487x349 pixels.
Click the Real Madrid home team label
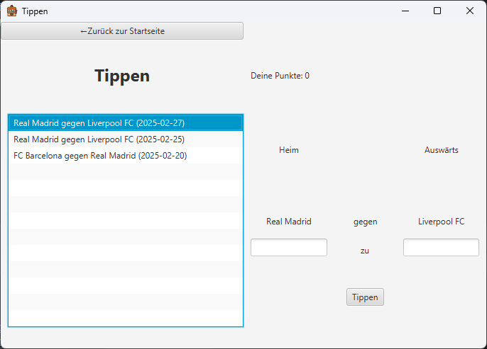289,222
